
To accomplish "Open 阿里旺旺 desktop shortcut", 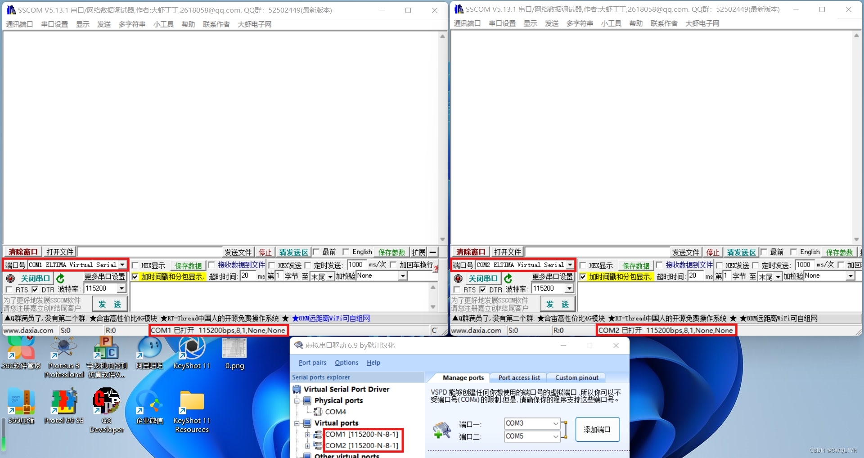I will (149, 353).
